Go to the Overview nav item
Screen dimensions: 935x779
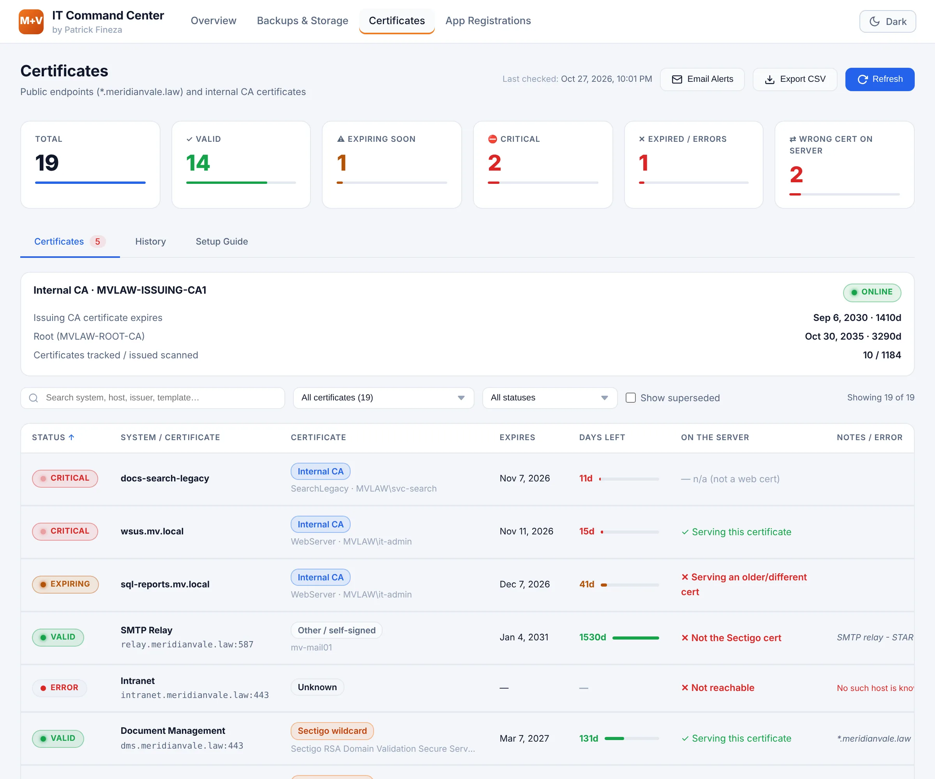213,21
